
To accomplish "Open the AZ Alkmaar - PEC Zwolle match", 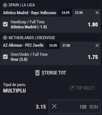I will 23,45.
